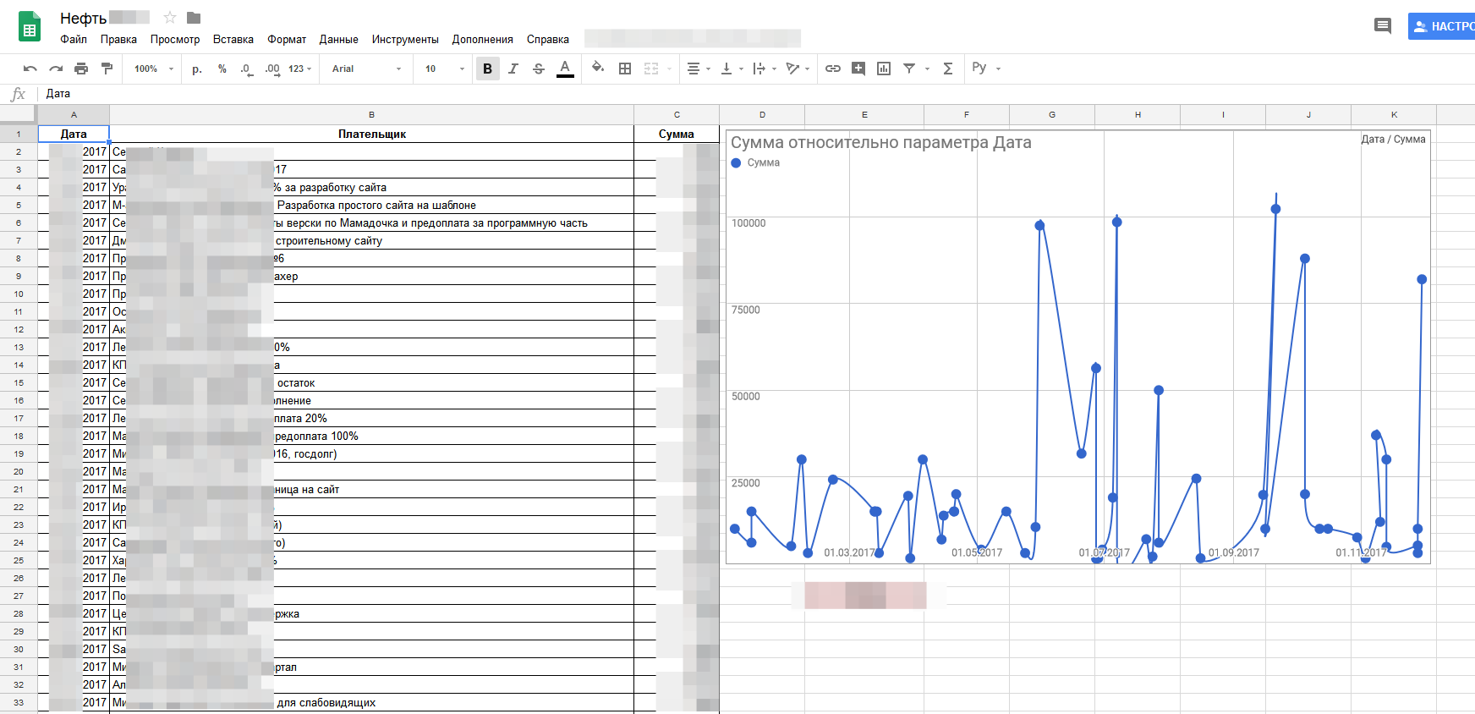Open the font size 10 dropdown
This screenshot has width=1475, height=714.
pyautogui.click(x=445, y=69)
